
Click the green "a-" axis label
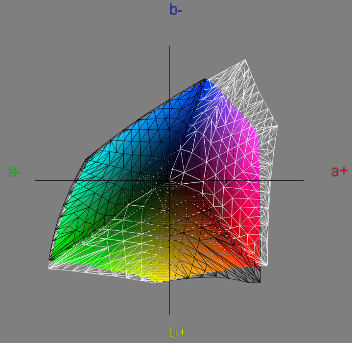click(14, 172)
